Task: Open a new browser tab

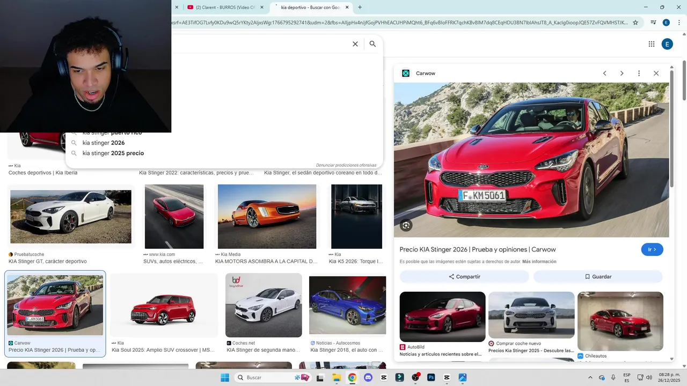Action: point(360,7)
